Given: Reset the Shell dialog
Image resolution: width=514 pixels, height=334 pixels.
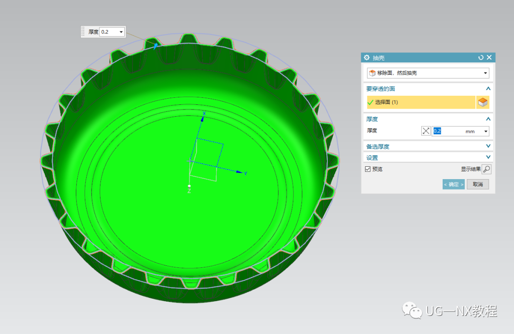Looking at the screenshot, I should pyautogui.click(x=481, y=58).
